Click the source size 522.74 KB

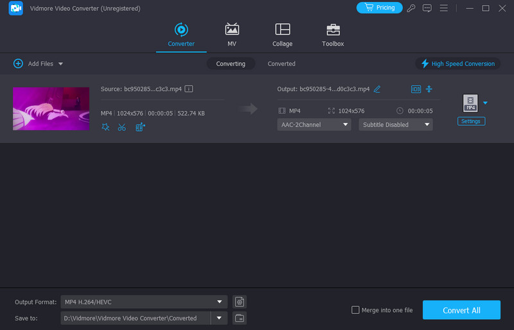click(x=191, y=114)
